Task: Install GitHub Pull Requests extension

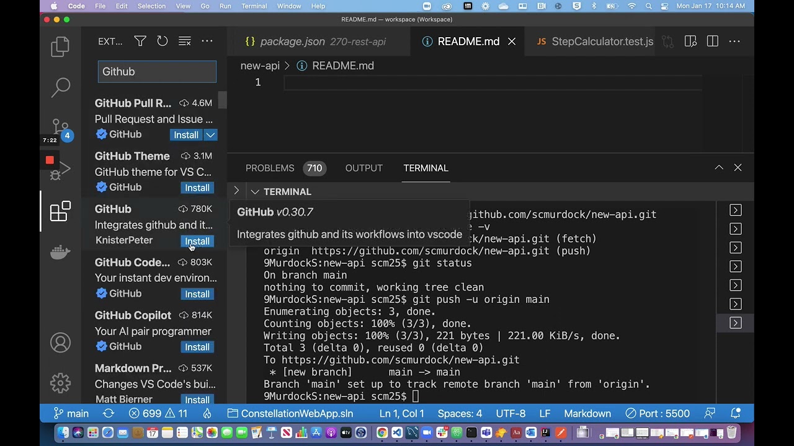Action: pyautogui.click(x=186, y=135)
